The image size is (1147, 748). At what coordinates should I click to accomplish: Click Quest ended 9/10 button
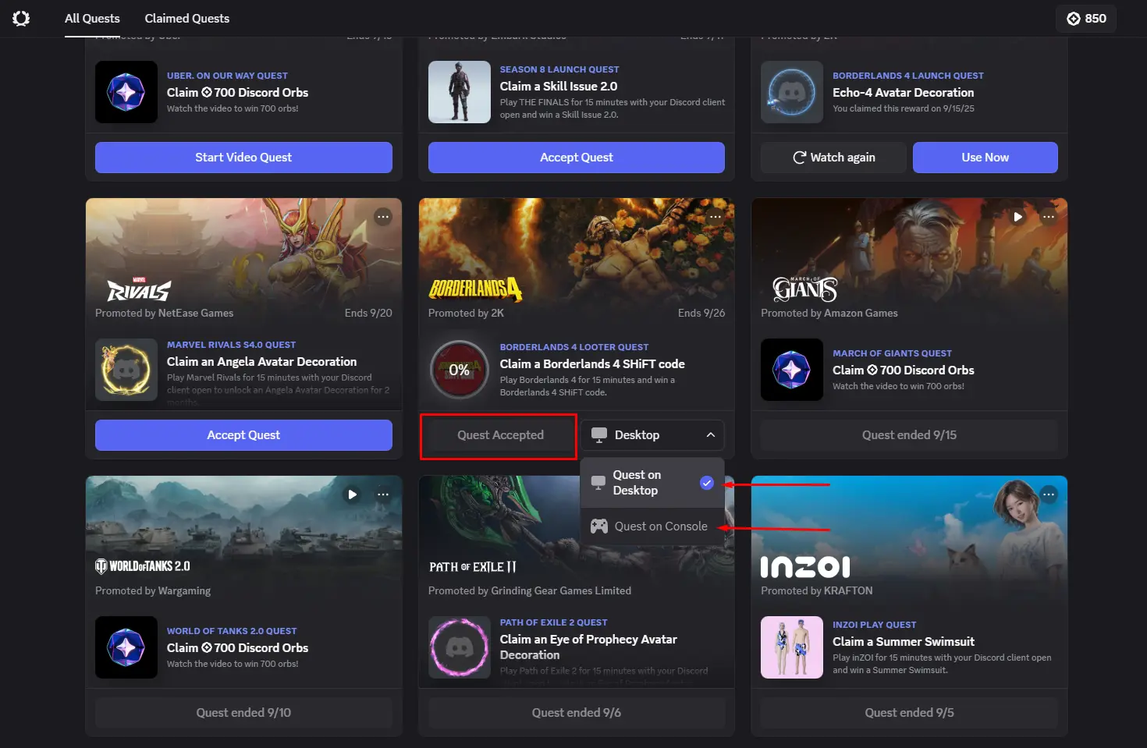pyautogui.click(x=243, y=713)
